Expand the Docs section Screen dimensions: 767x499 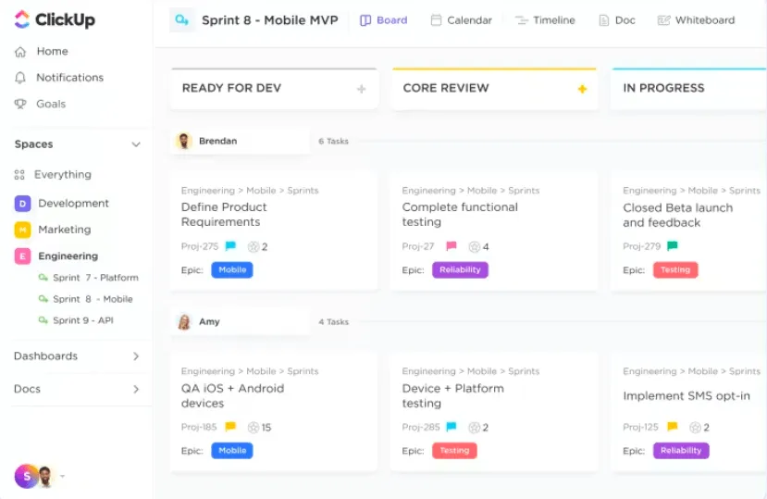click(136, 390)
